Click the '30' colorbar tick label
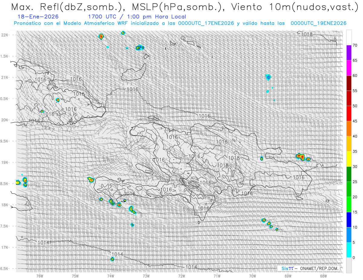 coord(355,166)
